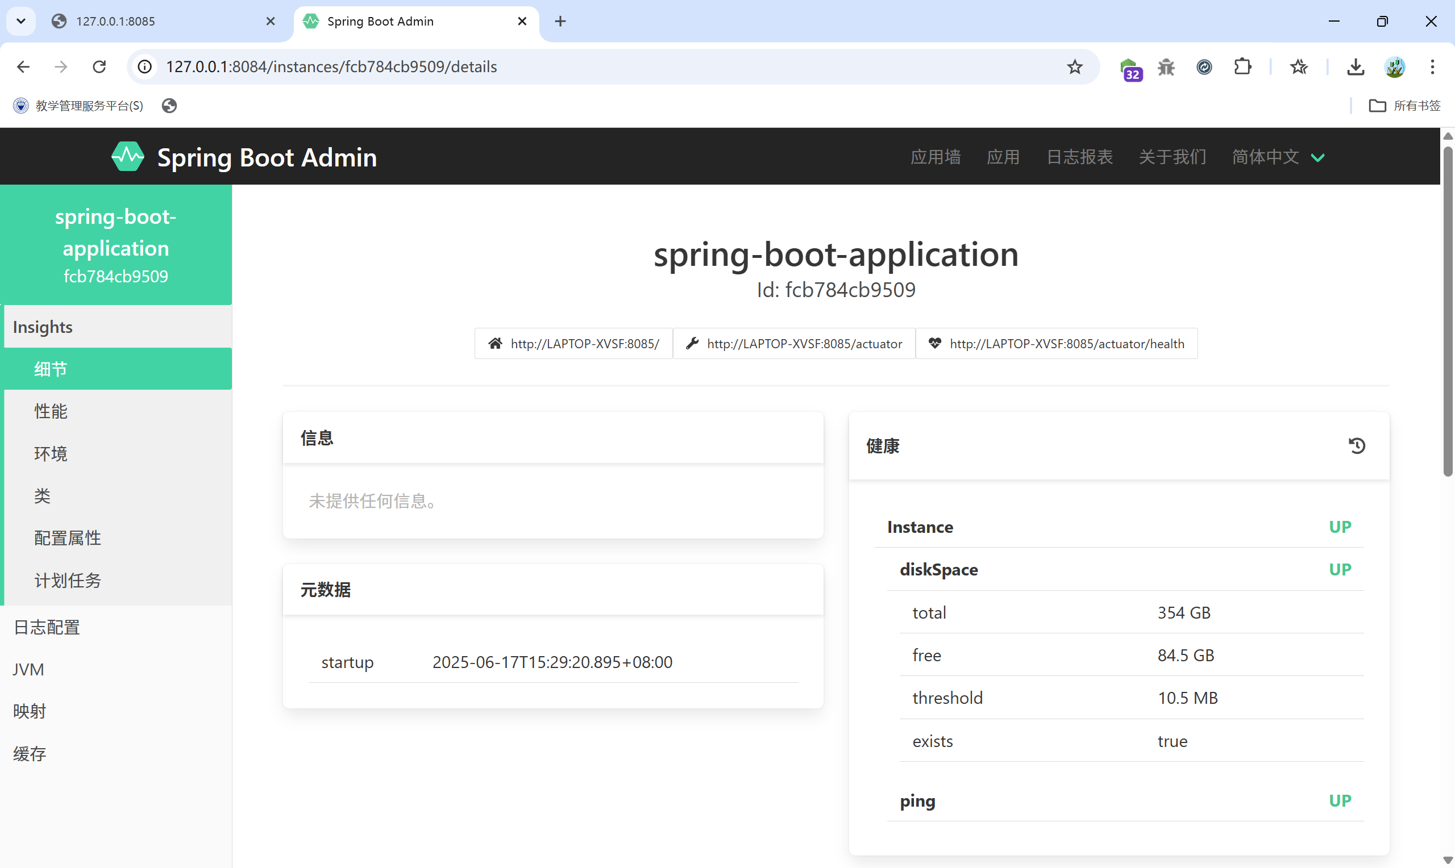Click the health history clock icon
This screenshot has width=1455, height=868.
1357,446
